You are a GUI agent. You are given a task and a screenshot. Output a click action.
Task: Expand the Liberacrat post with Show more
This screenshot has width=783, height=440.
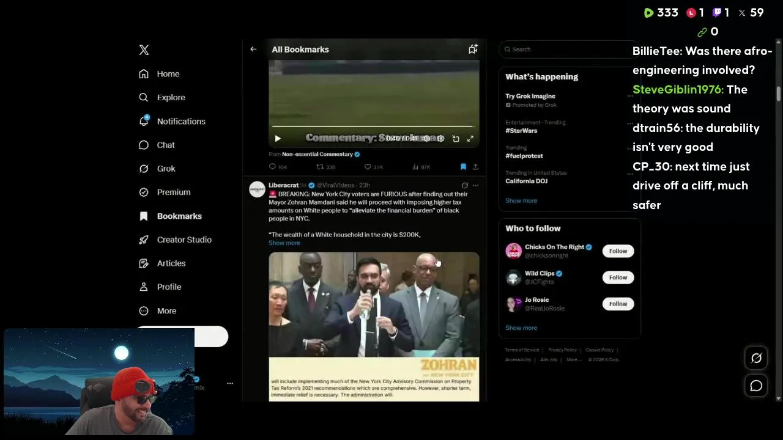click(x=284, y=243)
